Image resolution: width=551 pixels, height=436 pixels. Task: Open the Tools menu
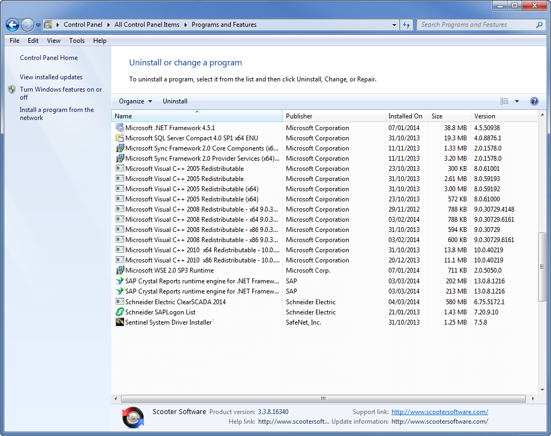pos(77,40)
